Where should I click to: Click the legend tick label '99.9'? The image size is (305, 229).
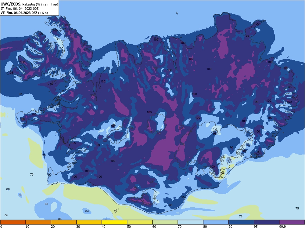point(282,227)
